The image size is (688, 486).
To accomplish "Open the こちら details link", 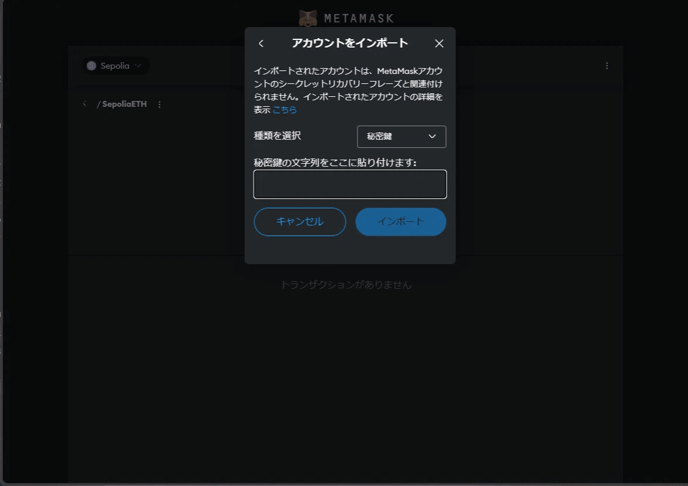I will point(285,110).
